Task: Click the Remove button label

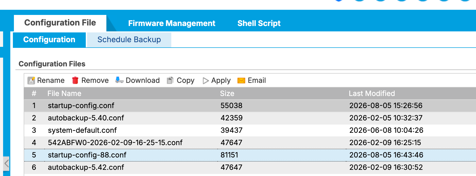Action: coord(95,80)
